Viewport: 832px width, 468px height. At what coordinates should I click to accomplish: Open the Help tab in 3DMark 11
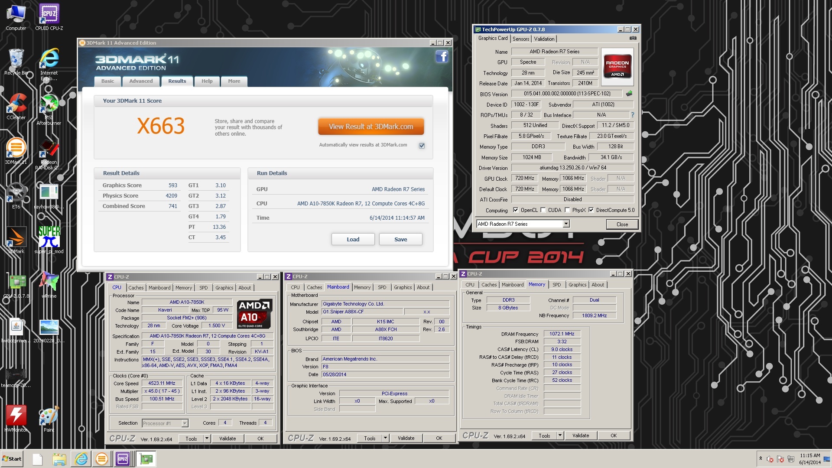point(207,81)
